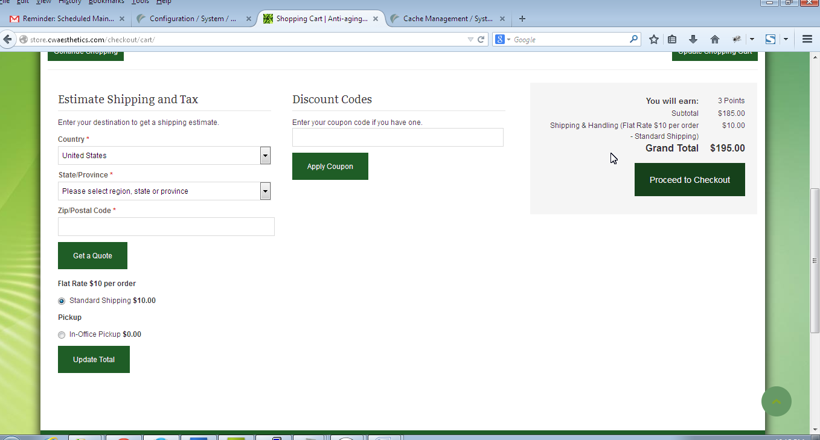Click the vertical scrollbar thumb
The width and height of the screenshot is (820, 440).
point(815,261)
